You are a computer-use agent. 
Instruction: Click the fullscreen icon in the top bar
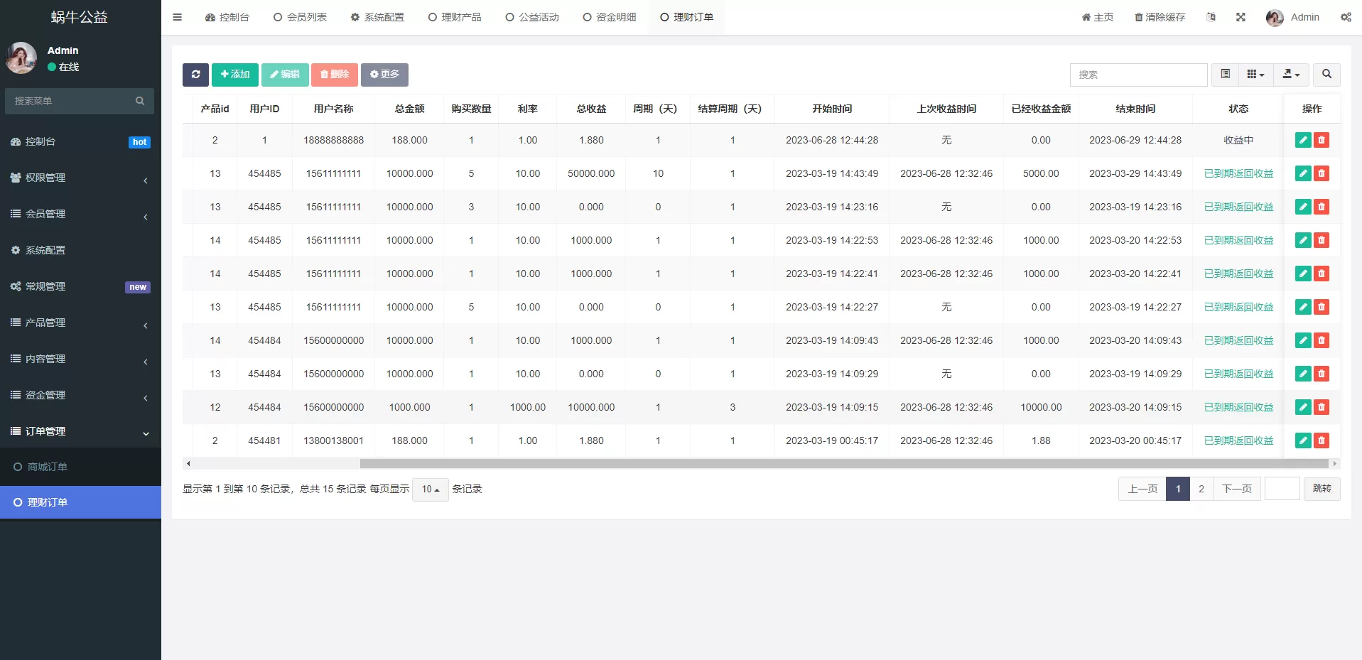(1241, 17)
